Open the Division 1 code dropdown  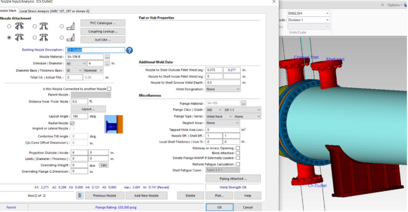coord(308,20)
